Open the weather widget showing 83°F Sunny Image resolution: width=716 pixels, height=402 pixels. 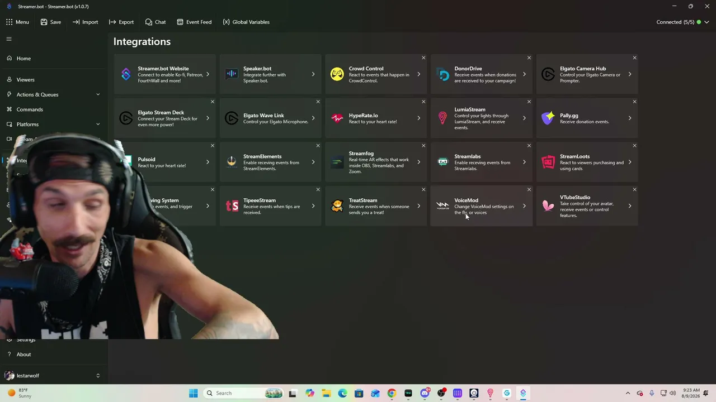coord(21,393)
